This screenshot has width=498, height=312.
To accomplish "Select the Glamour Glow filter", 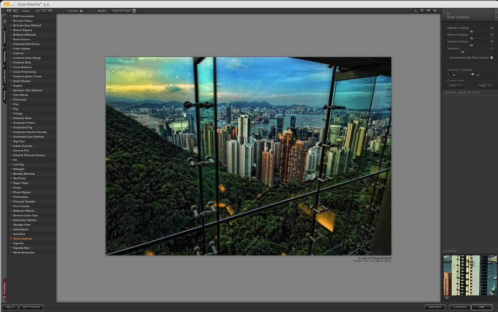I will pyautogui.click(x=22, y=118).
